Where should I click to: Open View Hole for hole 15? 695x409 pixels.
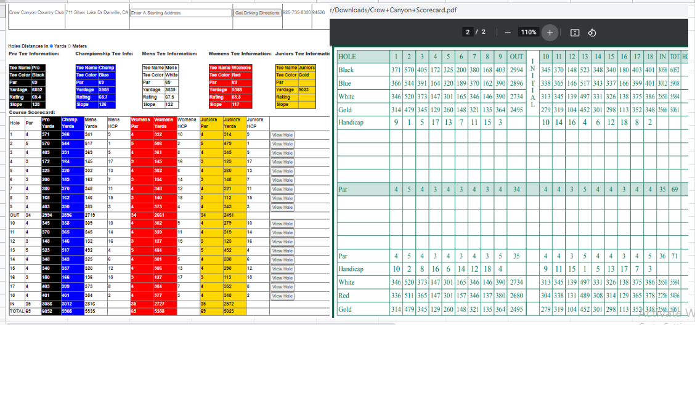(x=282, y=269)
